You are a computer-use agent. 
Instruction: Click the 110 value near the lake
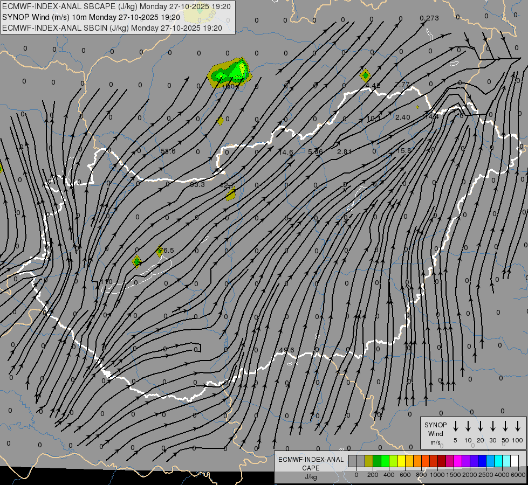click(106, 281)
